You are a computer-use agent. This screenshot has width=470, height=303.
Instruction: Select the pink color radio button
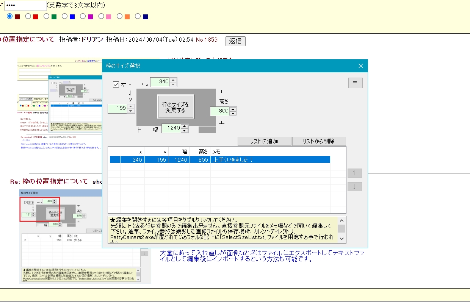(101, 16)
